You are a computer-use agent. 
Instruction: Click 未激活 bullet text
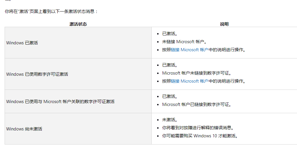pos(170,120)
